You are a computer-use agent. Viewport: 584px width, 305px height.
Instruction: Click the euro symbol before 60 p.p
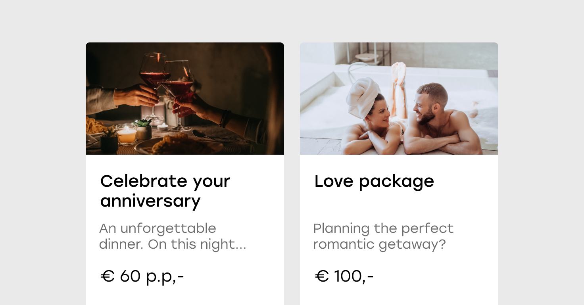pyautogui.click(x=108, y=276)
